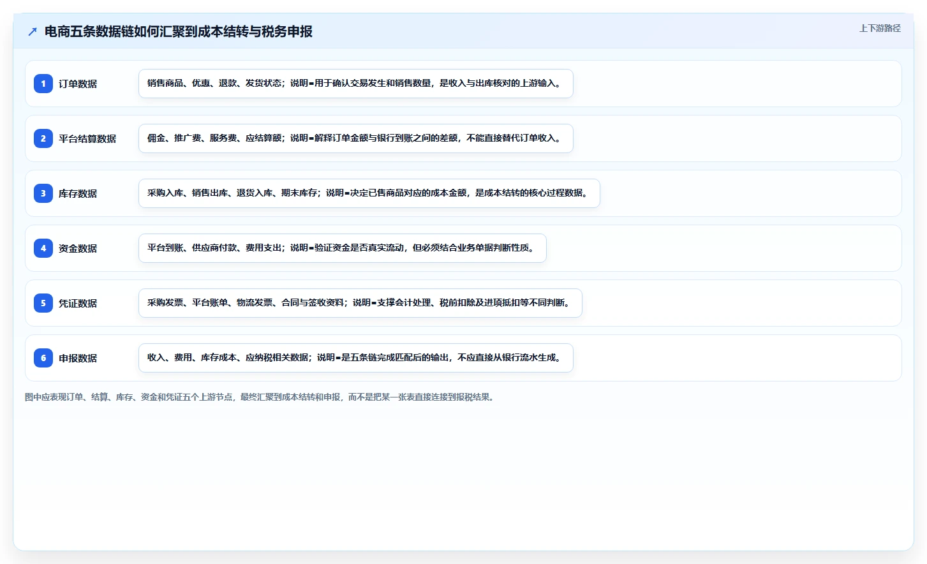Click the number 6 badge for 申报数据
Viewport: 927px width, 564px height.
pyautogui.click(x=43, y=358)
